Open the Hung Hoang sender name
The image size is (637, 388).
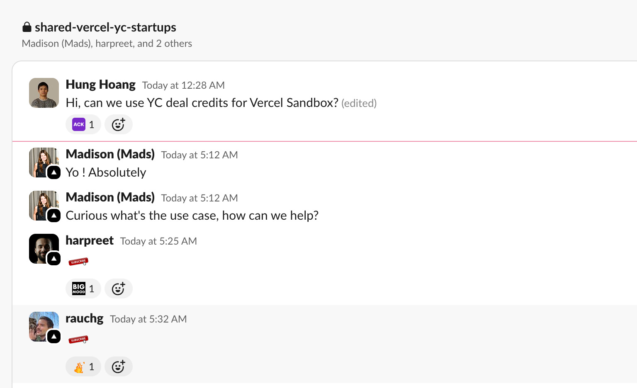[x=100, y=85]
